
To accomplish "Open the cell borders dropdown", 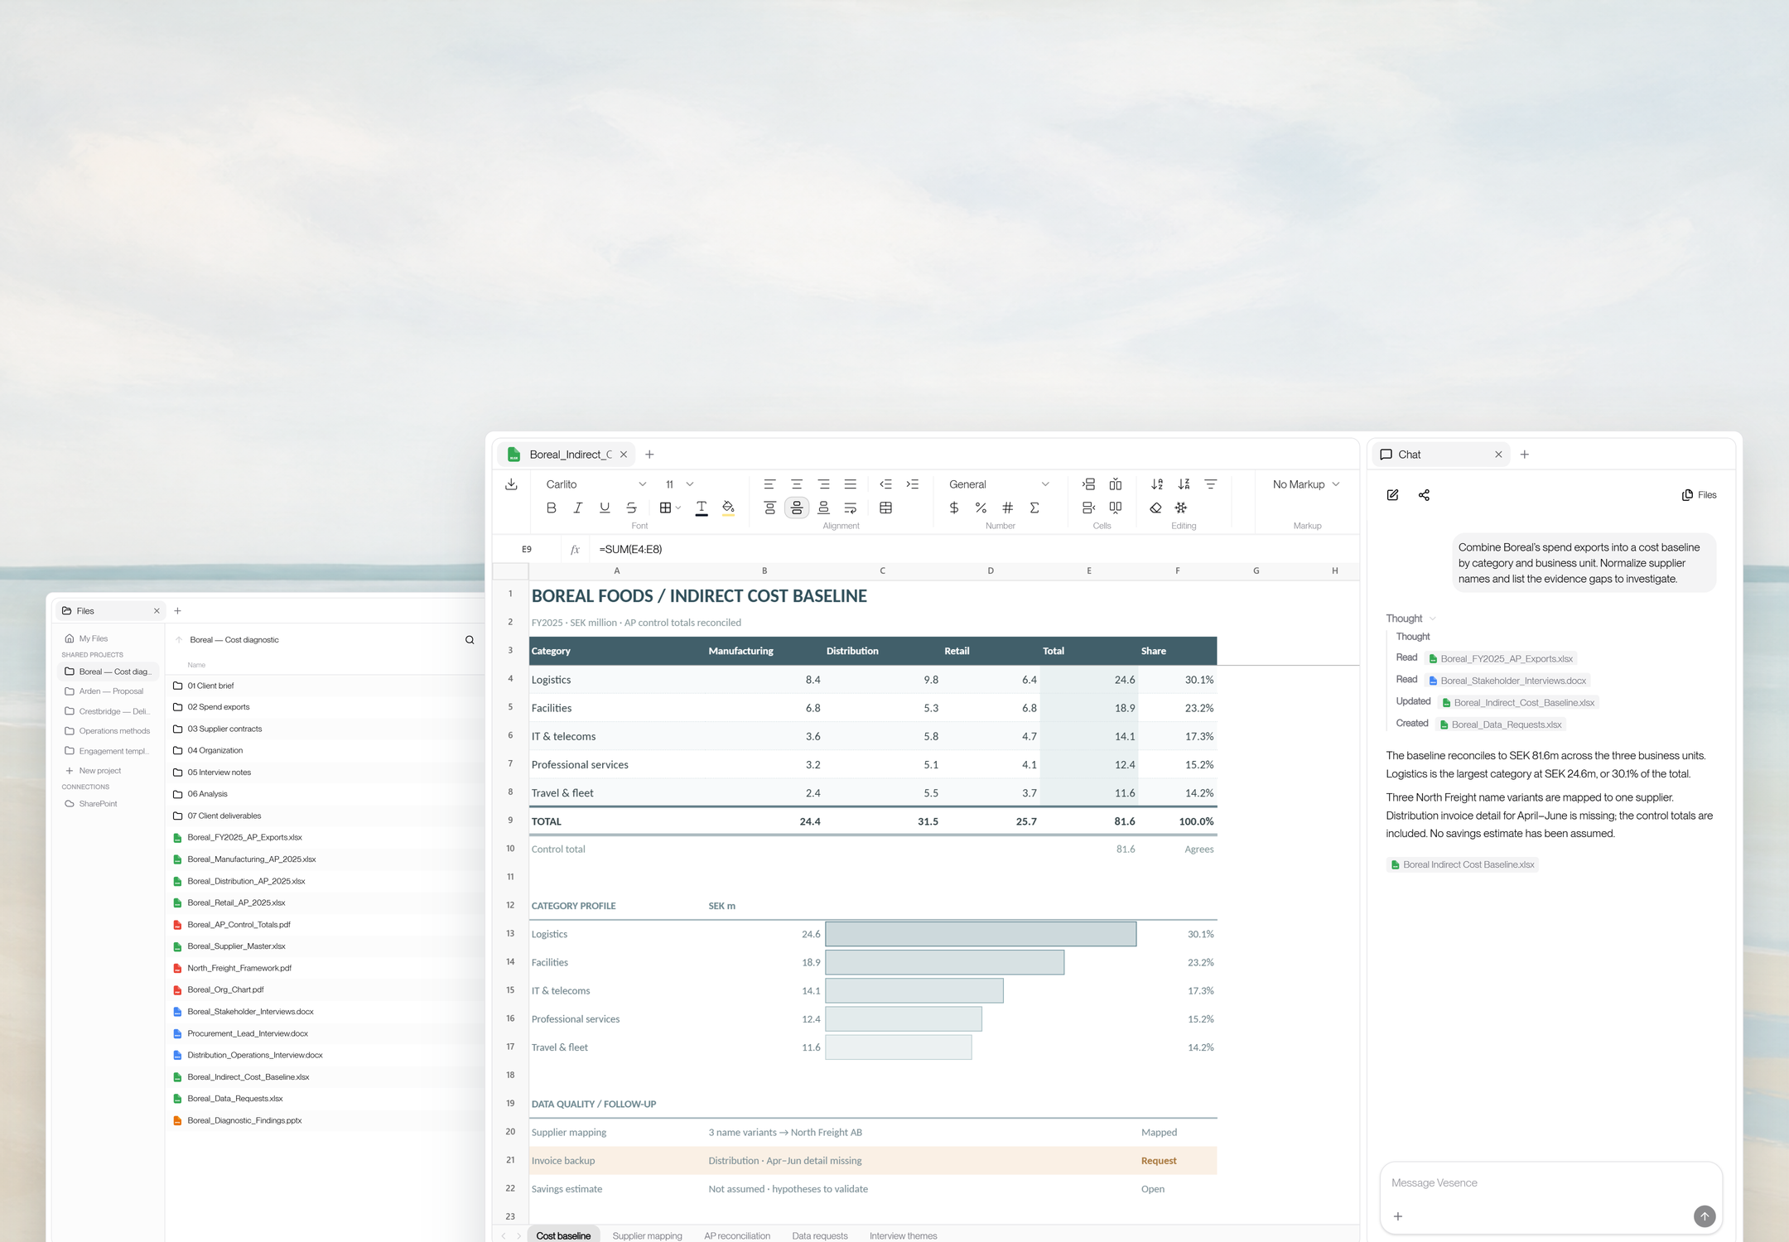I will [670, 508].
